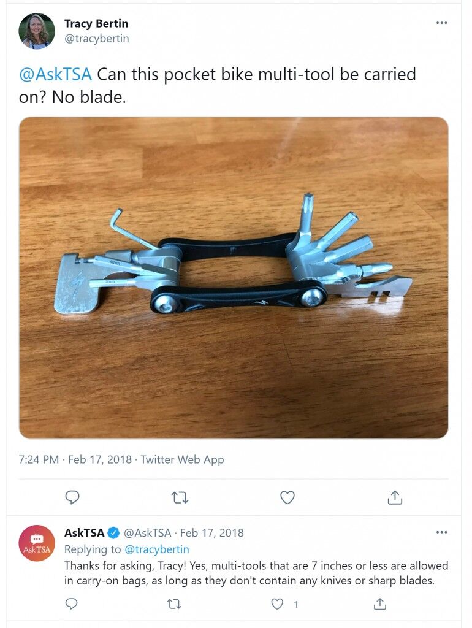Retweet the AskTSA reply
The height and width of the screenshot is (628, 472).
click(x=173, y=604)
